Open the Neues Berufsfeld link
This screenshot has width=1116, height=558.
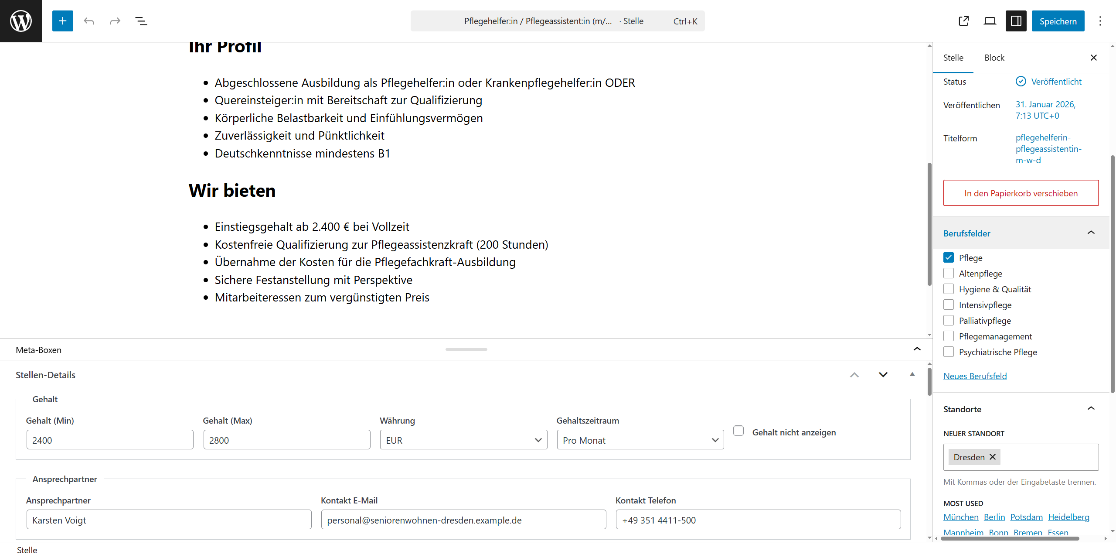pyautogui.click(x=975, y=376)
